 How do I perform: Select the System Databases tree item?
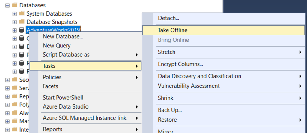[49, 14]
